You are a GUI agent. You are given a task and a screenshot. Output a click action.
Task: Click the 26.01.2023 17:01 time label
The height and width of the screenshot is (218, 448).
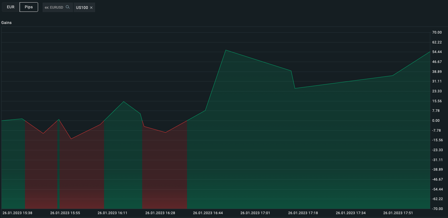tap(255, 213)
